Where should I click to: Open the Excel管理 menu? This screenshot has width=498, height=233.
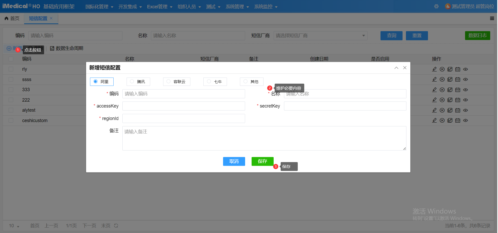click(160, 7)
